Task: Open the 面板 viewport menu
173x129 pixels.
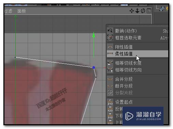Action: 21,11
